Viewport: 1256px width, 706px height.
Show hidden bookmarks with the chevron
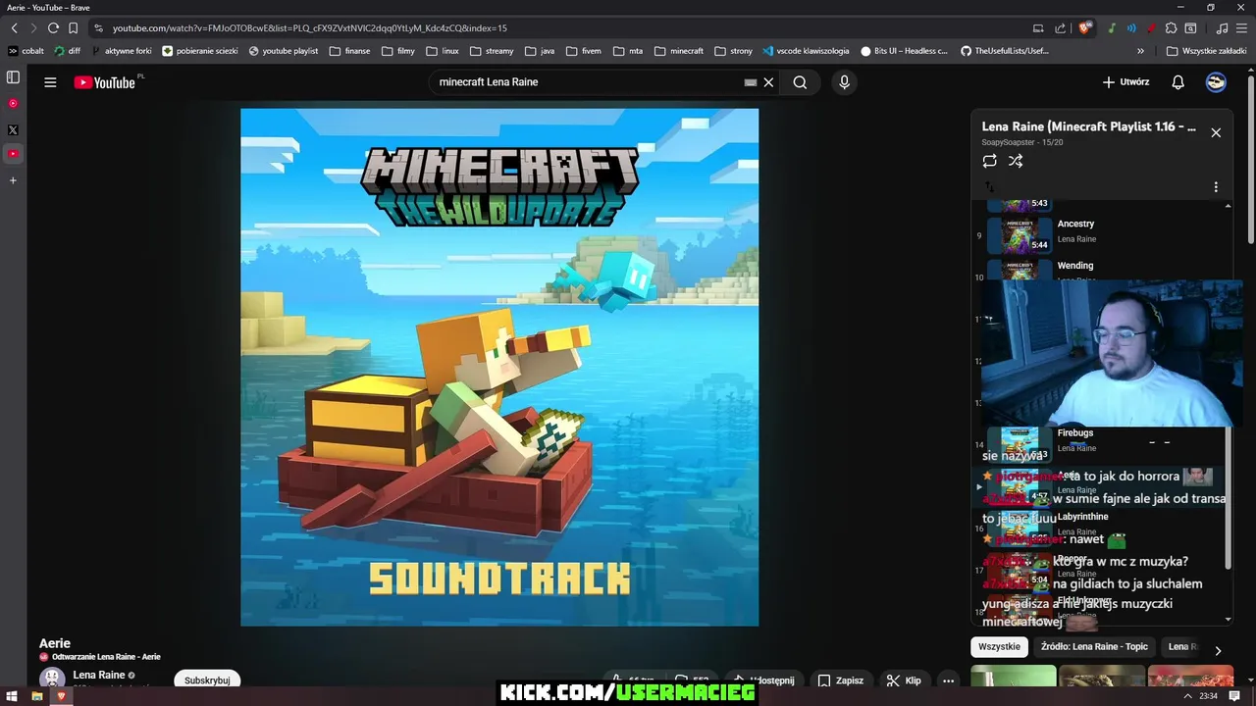coord(1140,51)
